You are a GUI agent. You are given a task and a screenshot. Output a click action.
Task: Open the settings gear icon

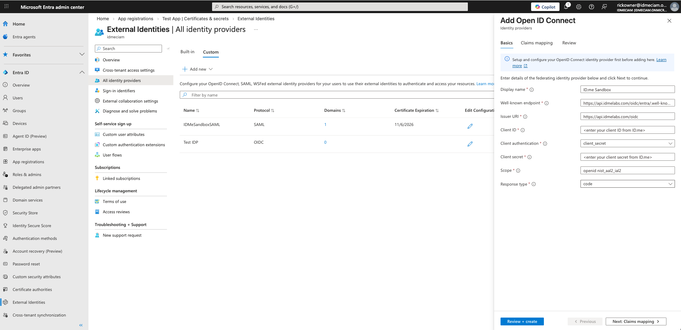pos(579,6)
